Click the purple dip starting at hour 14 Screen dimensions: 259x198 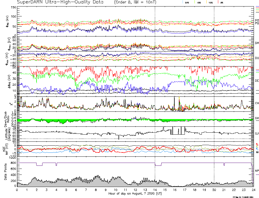click(x=158, y=165)
